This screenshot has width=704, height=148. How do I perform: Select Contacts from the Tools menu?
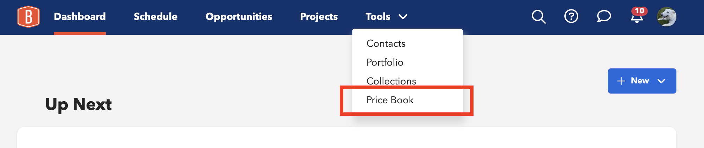[x=386, y=44]
